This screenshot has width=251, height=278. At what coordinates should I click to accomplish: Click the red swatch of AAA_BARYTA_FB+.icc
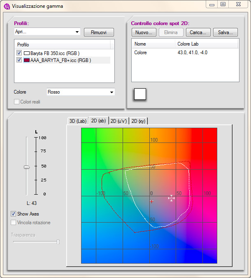click(x=27, y=60)
